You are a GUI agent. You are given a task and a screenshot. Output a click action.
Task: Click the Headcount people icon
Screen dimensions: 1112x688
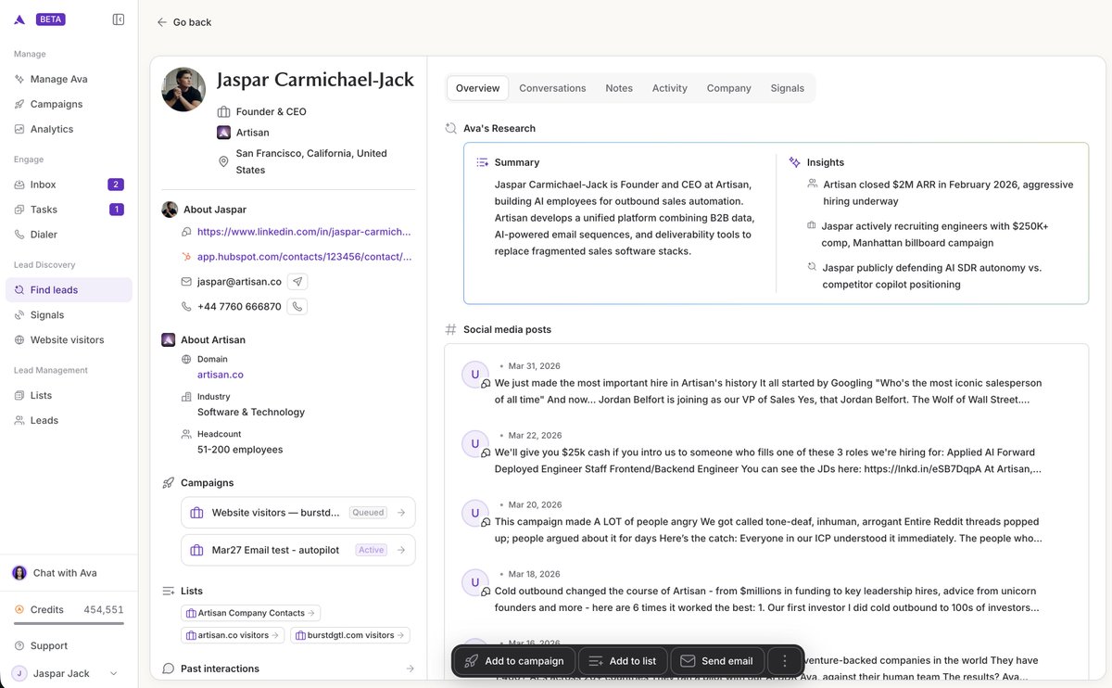click(187, 434)
